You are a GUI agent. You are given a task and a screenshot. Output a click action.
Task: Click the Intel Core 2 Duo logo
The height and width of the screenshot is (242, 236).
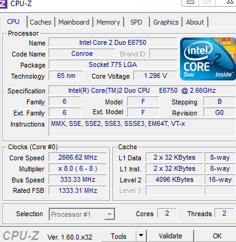[x=208, y=59]
